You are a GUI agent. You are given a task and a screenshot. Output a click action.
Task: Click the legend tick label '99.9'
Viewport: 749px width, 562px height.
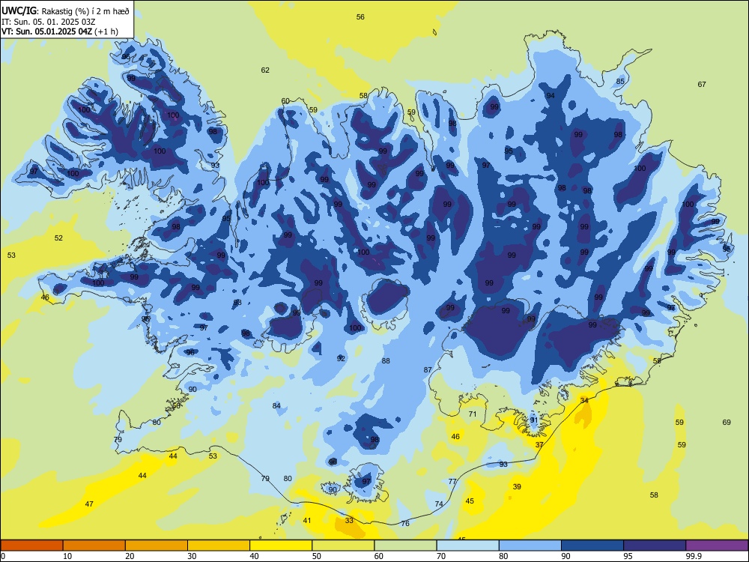pyautogui.click(x=694, y=556)
